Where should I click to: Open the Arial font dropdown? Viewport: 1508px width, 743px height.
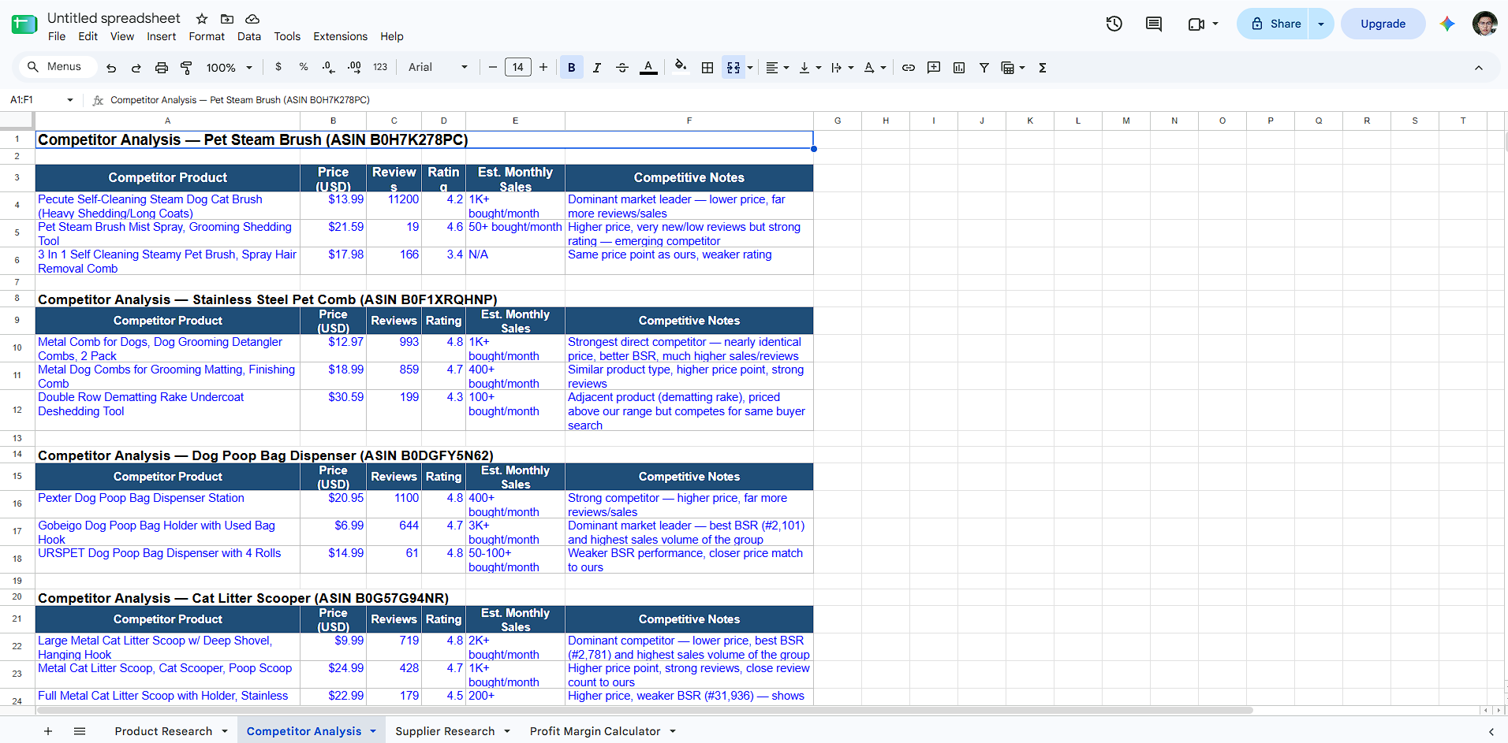pyautogui.click(x=438, y=68)
